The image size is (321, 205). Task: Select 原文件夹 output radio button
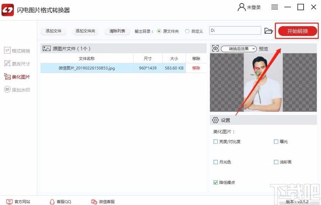click(159, 31)
